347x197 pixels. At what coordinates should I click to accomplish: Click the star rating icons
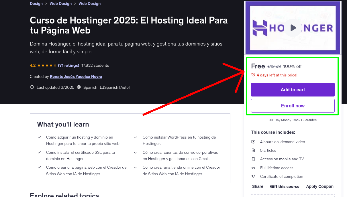[x=47, y=65]
